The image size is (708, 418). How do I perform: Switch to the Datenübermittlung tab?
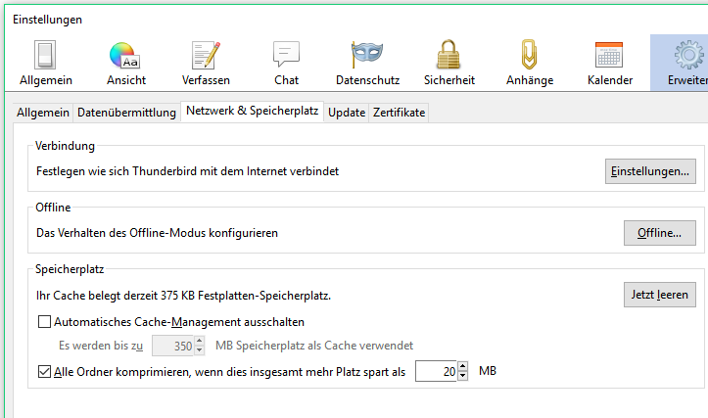pyautogui.click(x=126, y=113)
